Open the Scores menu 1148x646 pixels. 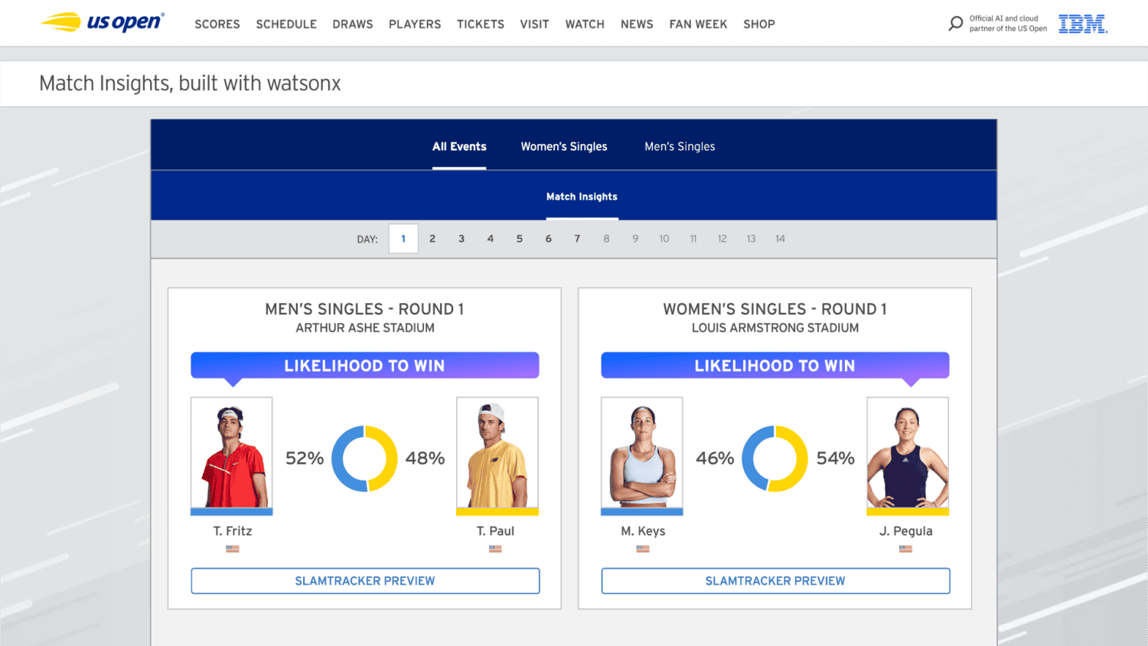[x=217, y=24]
